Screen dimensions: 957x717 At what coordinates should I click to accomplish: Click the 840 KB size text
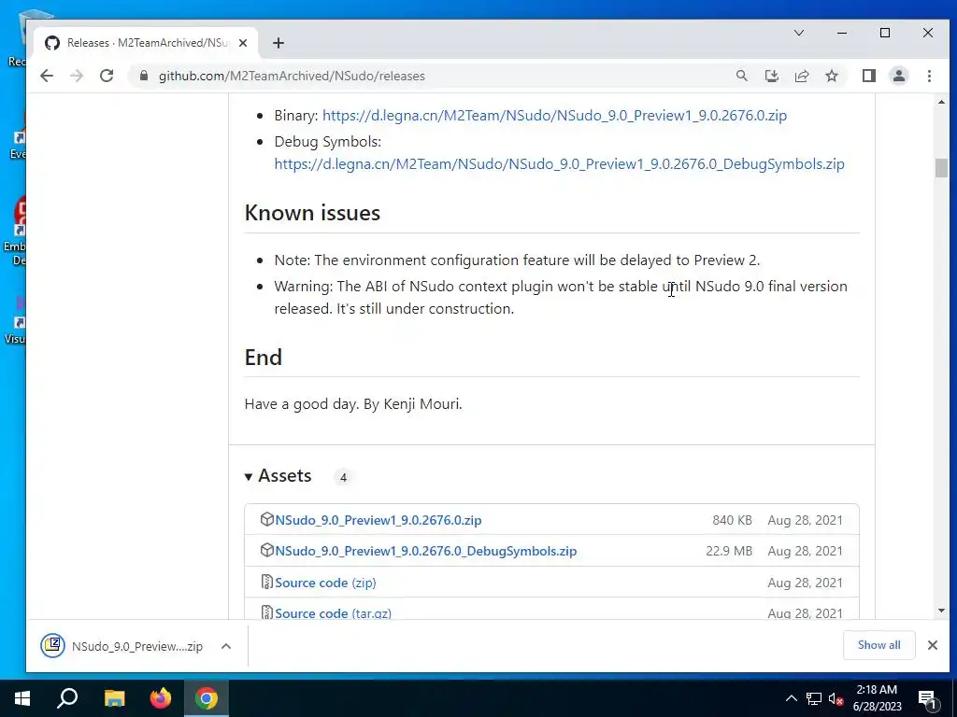732,520
